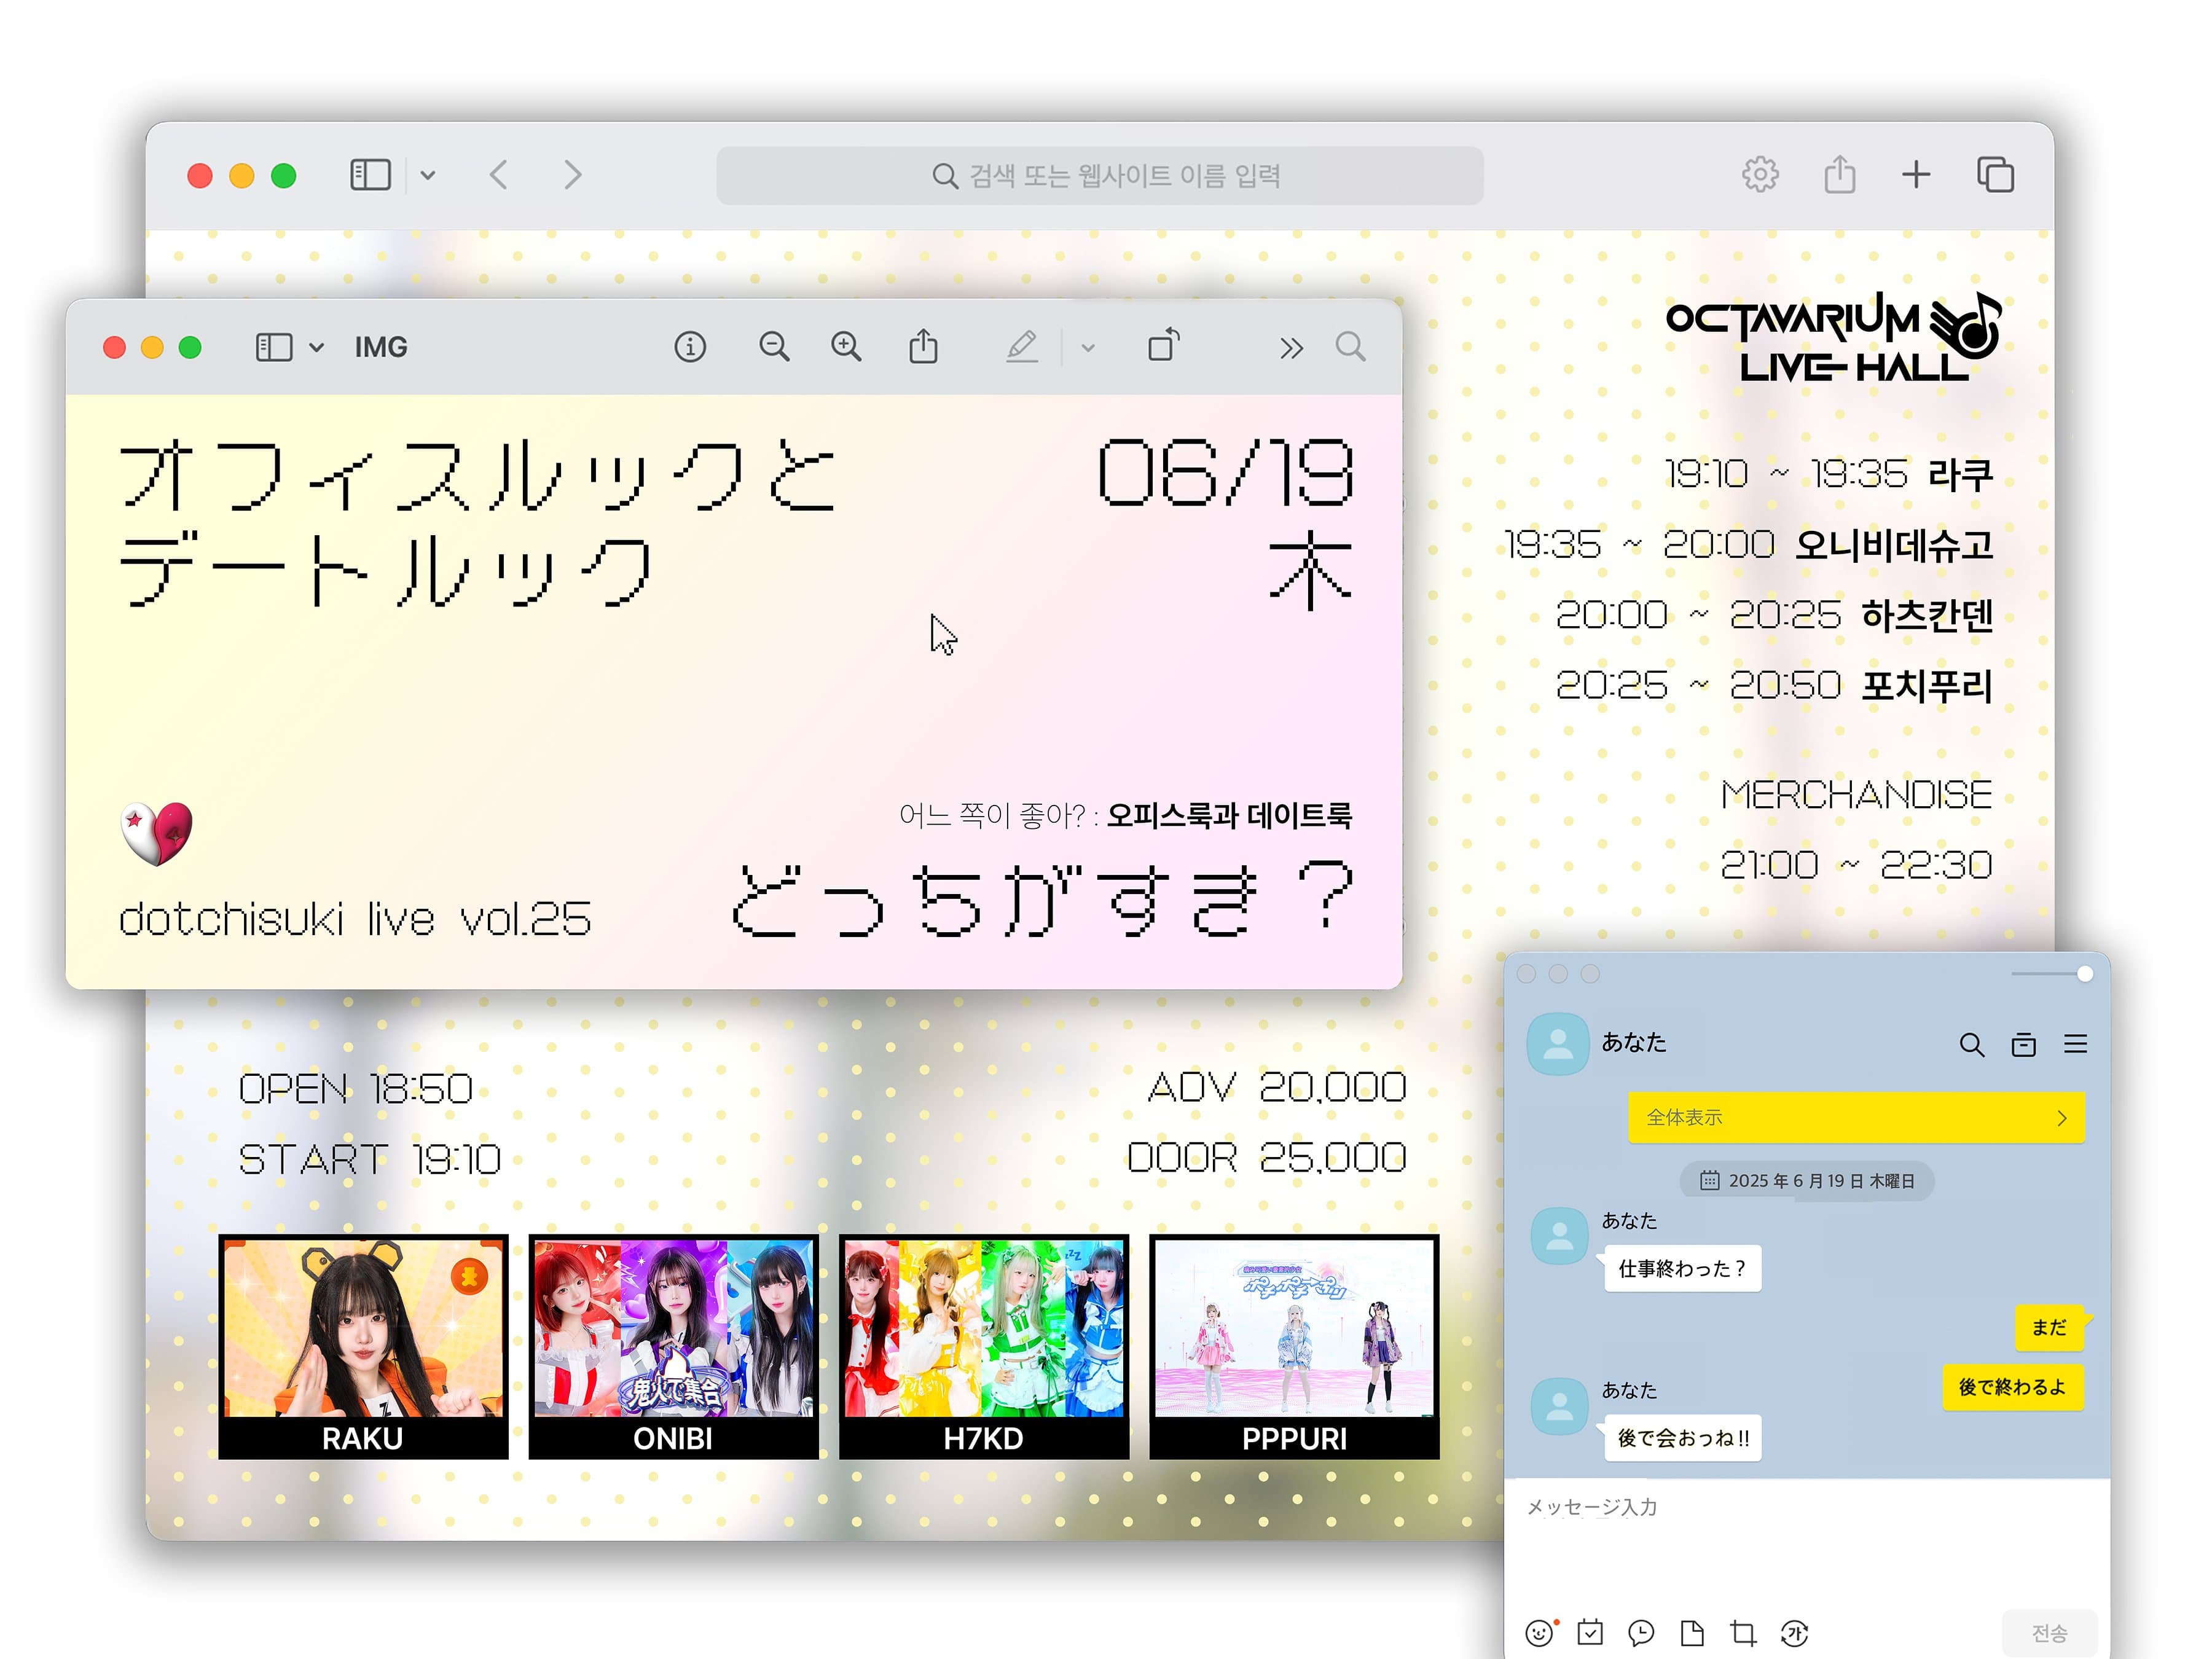The height and width of the screenshot is (1659, 2212).
Task: Click the screen capture crop icon in the chat
Action: point(1743,1633)
